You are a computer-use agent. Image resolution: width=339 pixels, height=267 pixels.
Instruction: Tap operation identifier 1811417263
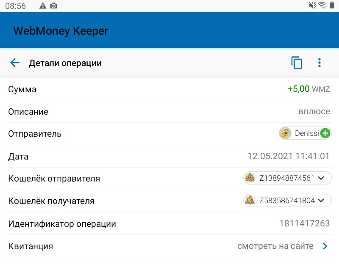point(305,223)
